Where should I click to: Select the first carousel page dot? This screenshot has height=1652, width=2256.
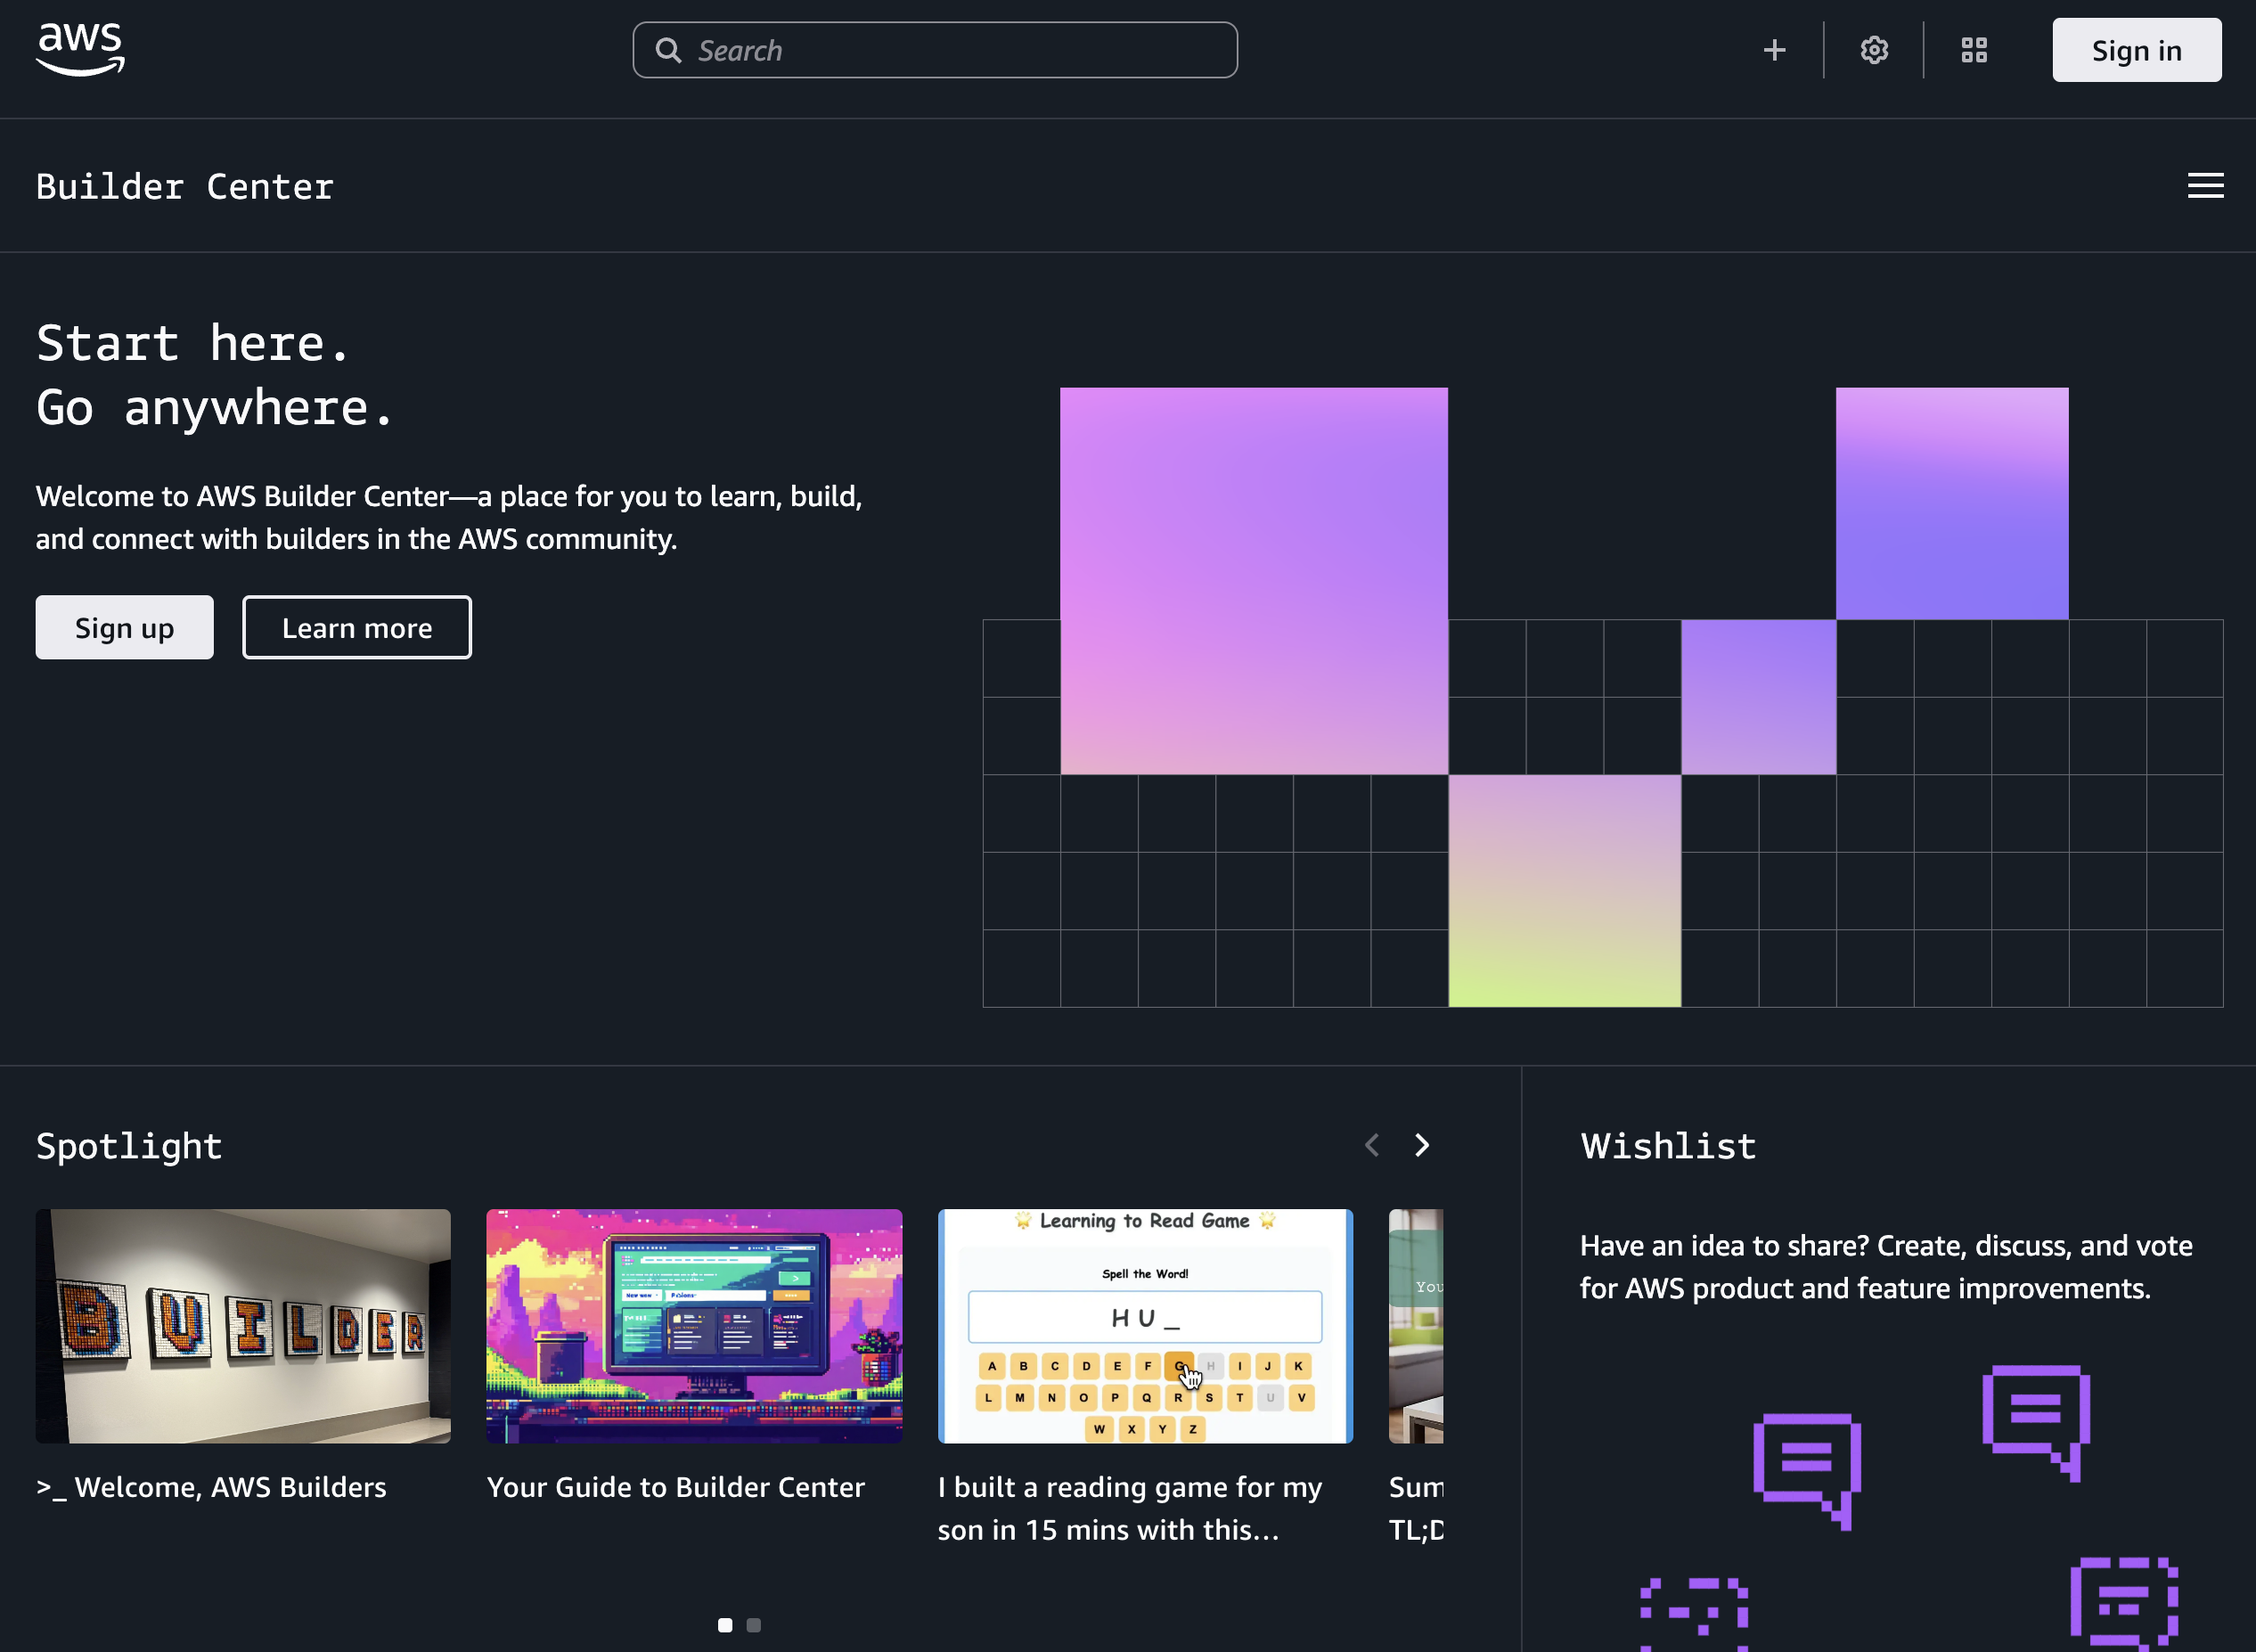tap(725, 1625)
